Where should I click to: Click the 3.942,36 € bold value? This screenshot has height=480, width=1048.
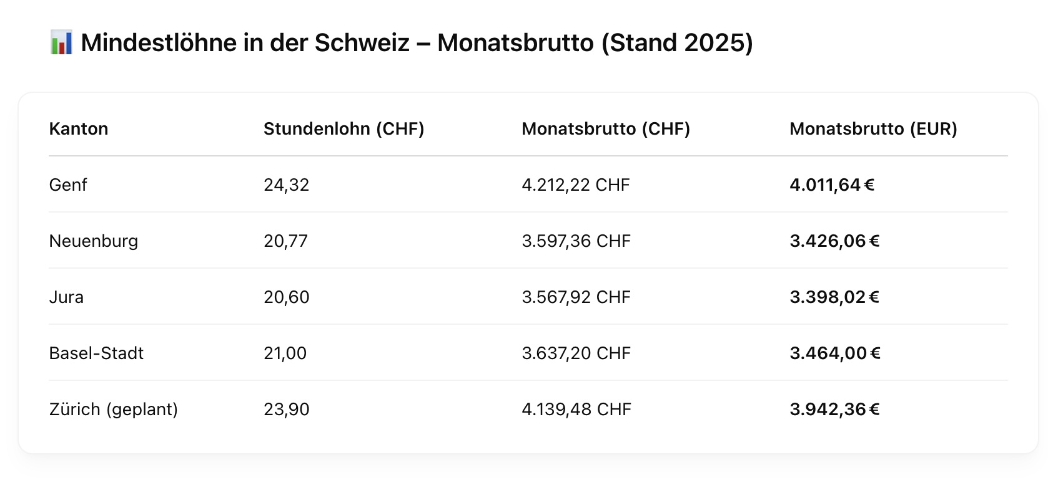834,410
